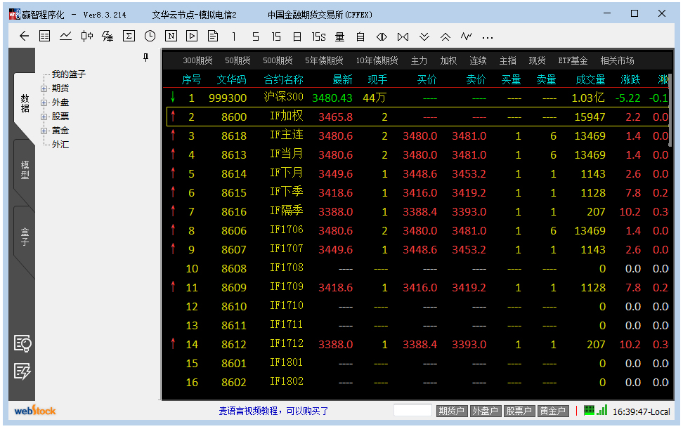Open the 现货 tab
This screenshot has width=683, height=429.
click(x=537, y=60)
